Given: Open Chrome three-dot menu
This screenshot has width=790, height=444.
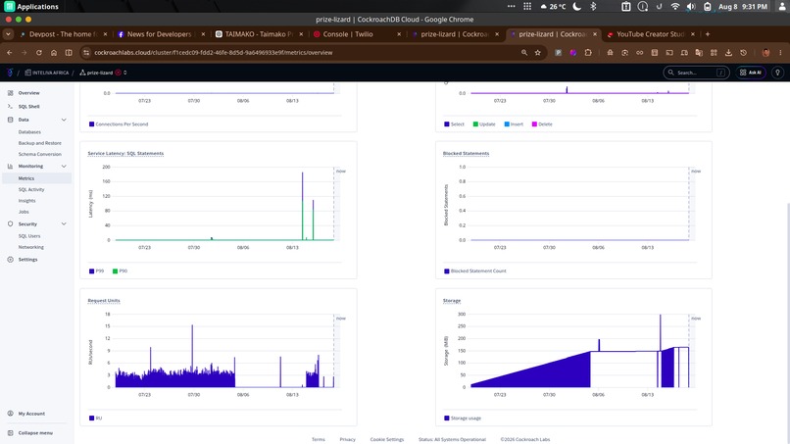Looking at the screenshot, I should coord(780,52).
